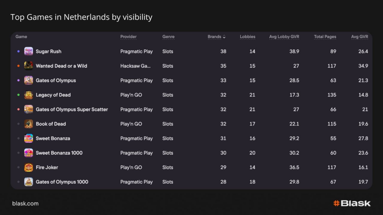This screenshot has width=383, height=215.
Task: Click the Wanted Dead or a Wild icon
Action: [29, 66]
